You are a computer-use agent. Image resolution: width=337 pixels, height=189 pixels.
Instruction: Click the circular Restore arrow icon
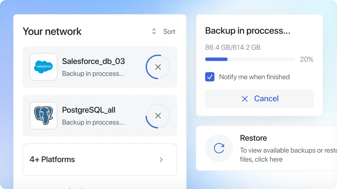(219, 148)
